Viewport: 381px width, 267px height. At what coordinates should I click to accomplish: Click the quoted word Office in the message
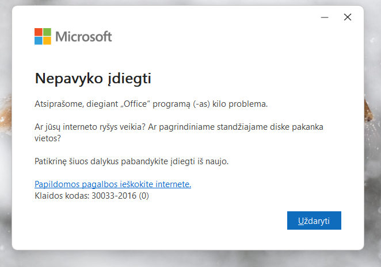[135, 104]
